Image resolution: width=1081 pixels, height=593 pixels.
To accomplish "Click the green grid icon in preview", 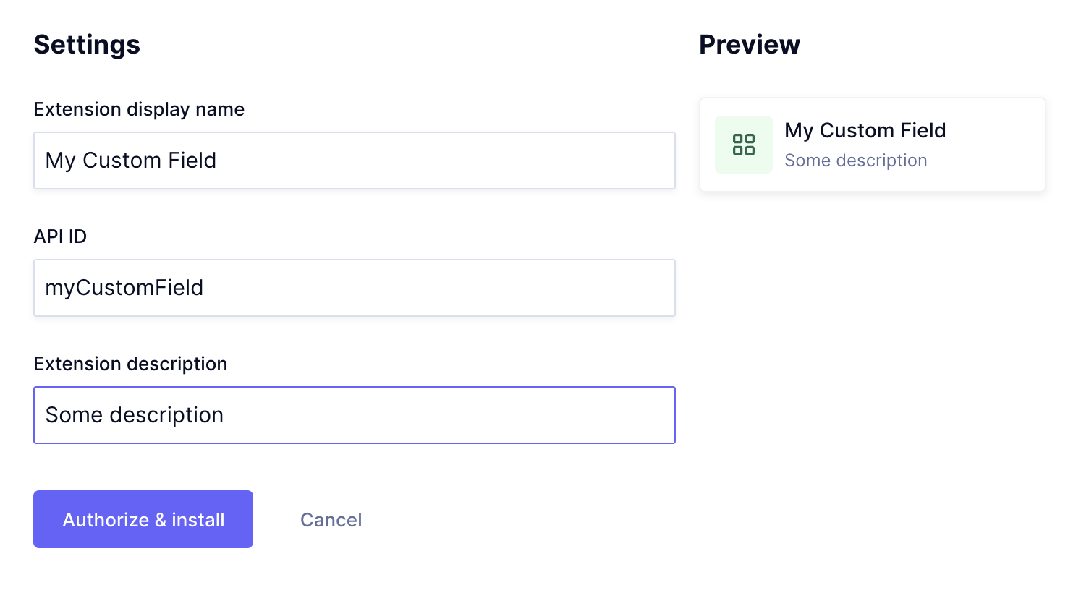I will [743, 144].
